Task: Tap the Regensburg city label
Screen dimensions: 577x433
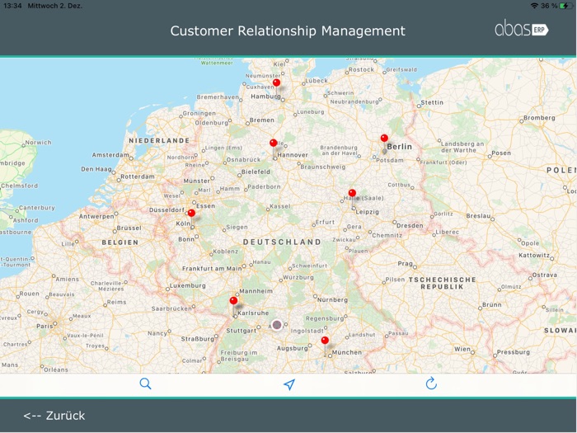Action: coord(325,318)
